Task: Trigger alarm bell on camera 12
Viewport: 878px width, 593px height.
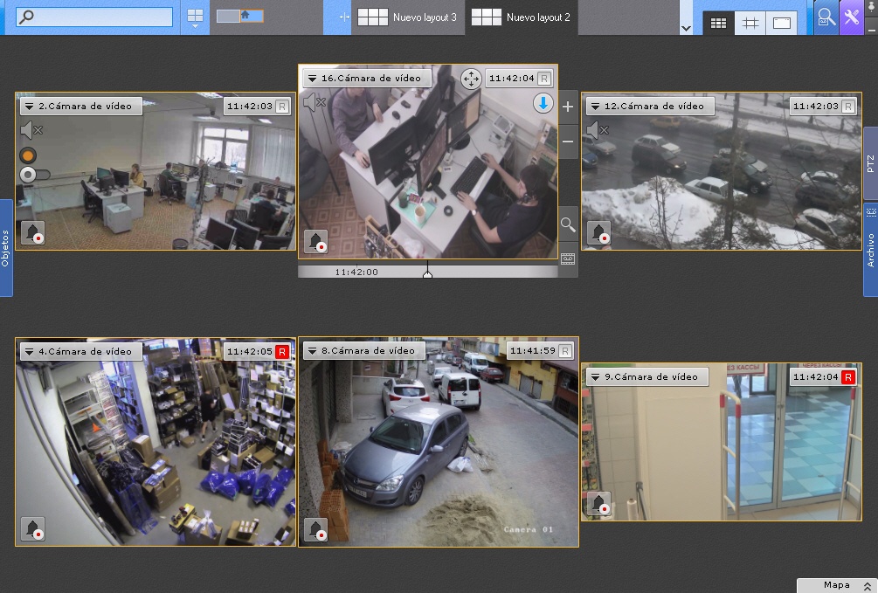Action: coord(598,232)
